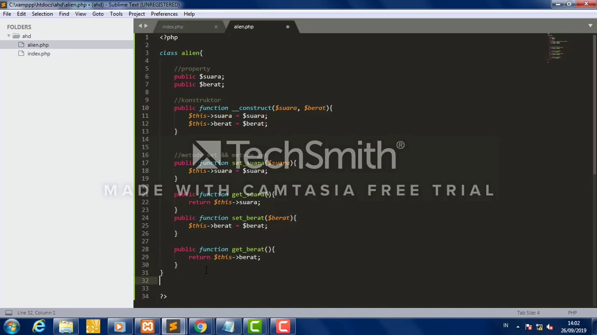Open red Camtasia recorder taskbar icon
597x335 pixels.
(x=283, y=327)
